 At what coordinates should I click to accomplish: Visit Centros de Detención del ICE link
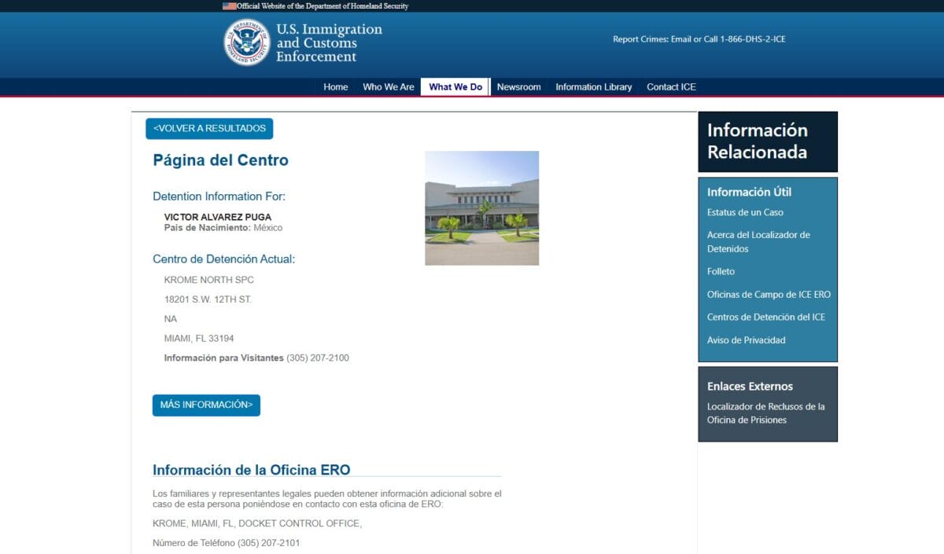tap(765, 317)
